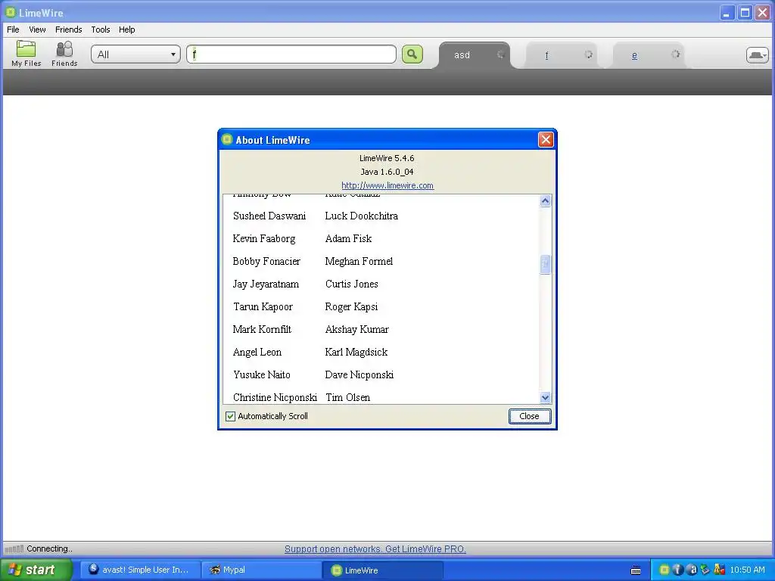Click the name 'Yusuke Naito'
The height and width of the screenshot is (581, 775).
coord(261,375)
